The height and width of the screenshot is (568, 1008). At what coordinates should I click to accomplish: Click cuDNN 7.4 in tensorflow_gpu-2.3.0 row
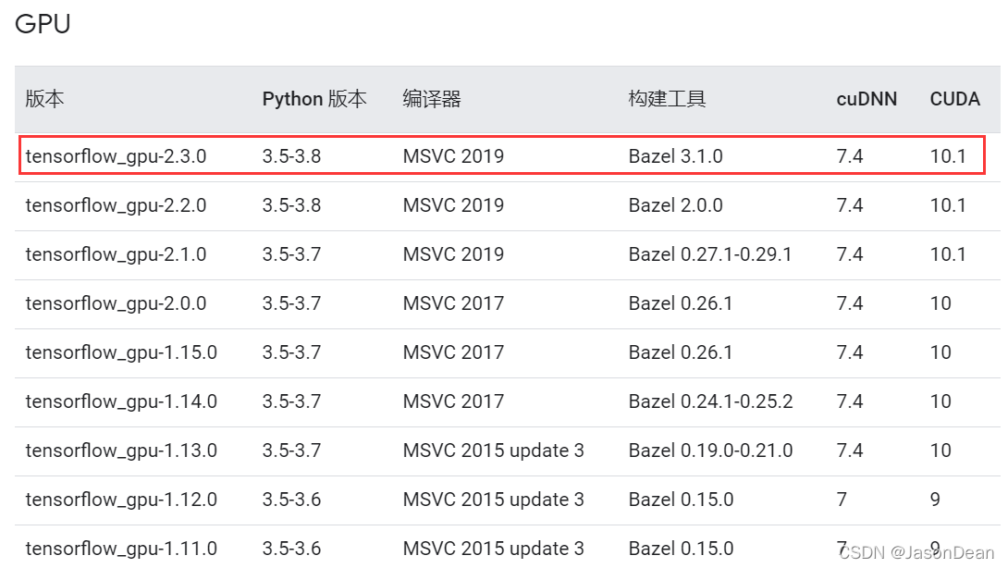click(850, 156)
